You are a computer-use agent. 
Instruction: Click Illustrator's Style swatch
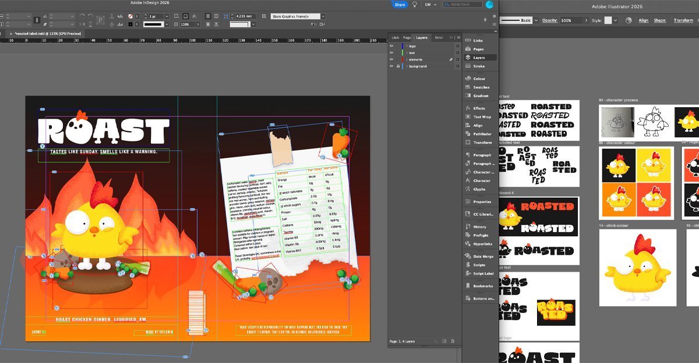[608, 20]
